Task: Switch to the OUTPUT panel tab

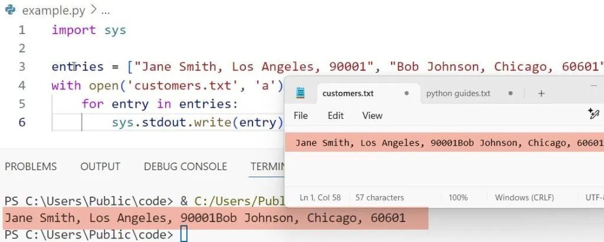Action: [x=100, y=167]
